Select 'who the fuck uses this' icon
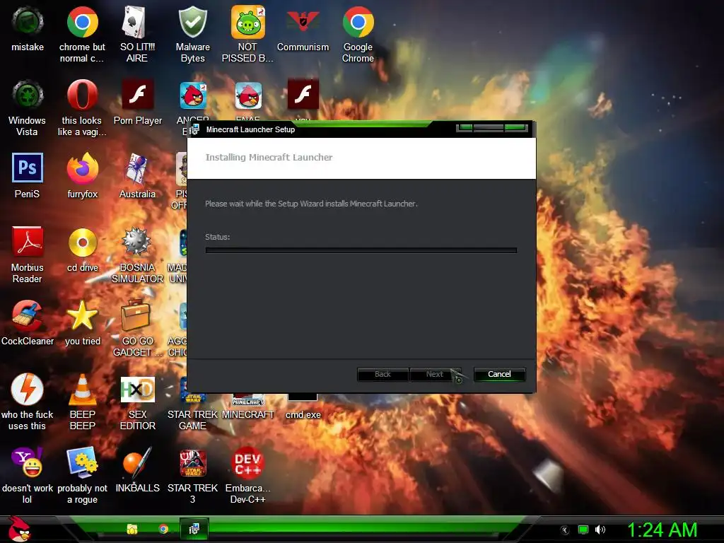Image resolution: width=724 pixels, height=543 pixels. click(x=28, y=402)
